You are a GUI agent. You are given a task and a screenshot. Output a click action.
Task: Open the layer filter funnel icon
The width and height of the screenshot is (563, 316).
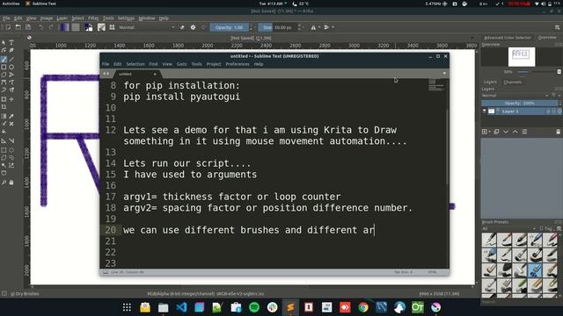[x=554, y=96]
